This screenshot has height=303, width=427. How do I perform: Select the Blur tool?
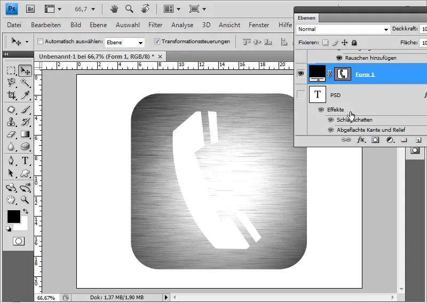point(11,147)
